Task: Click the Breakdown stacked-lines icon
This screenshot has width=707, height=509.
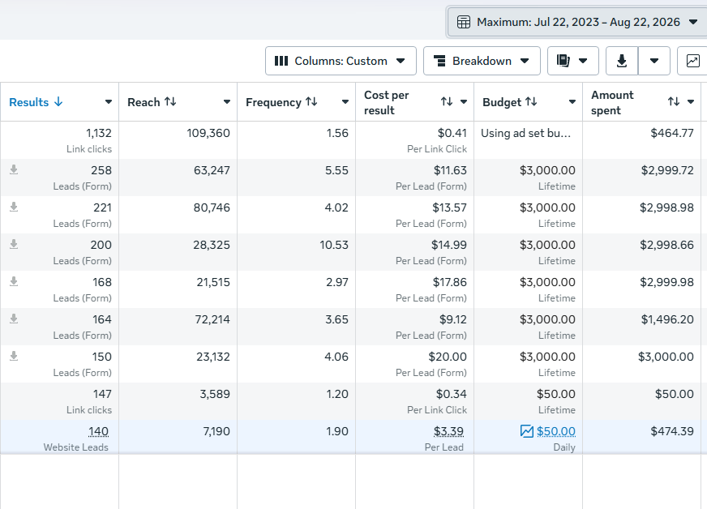Action: [x=439, y=61]
